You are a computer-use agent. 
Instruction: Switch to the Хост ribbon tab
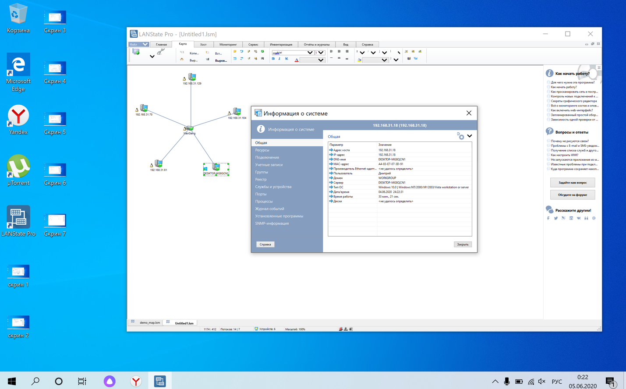click(x=203, y=44)
